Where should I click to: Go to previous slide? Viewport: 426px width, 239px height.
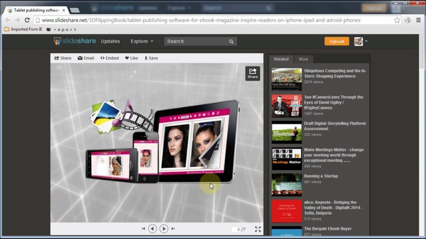(x=152, y=228)
